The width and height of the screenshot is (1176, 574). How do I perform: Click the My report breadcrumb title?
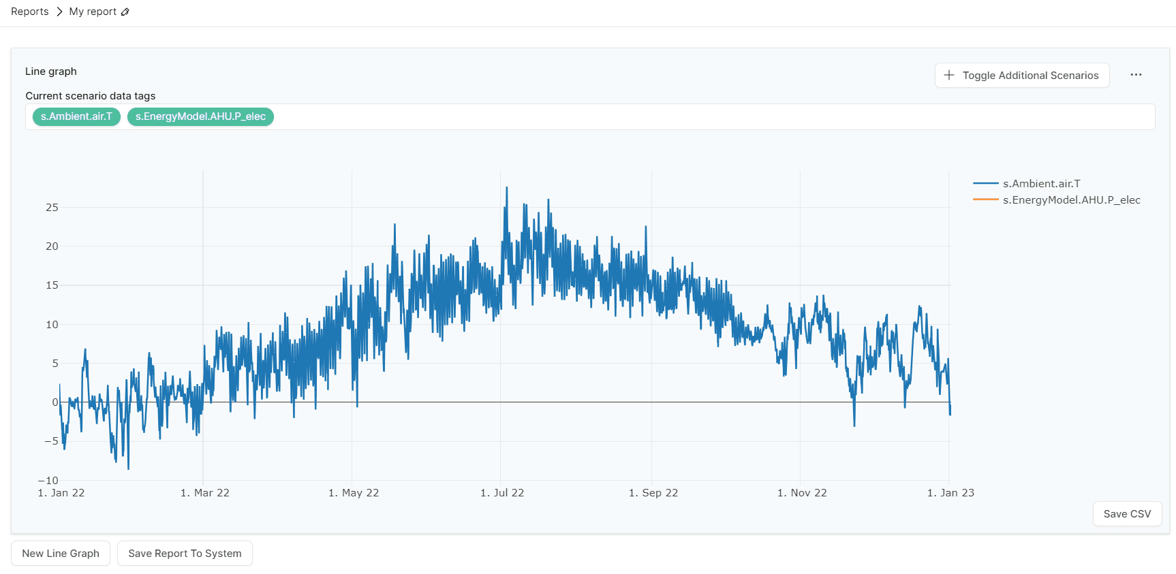(93, 12)
